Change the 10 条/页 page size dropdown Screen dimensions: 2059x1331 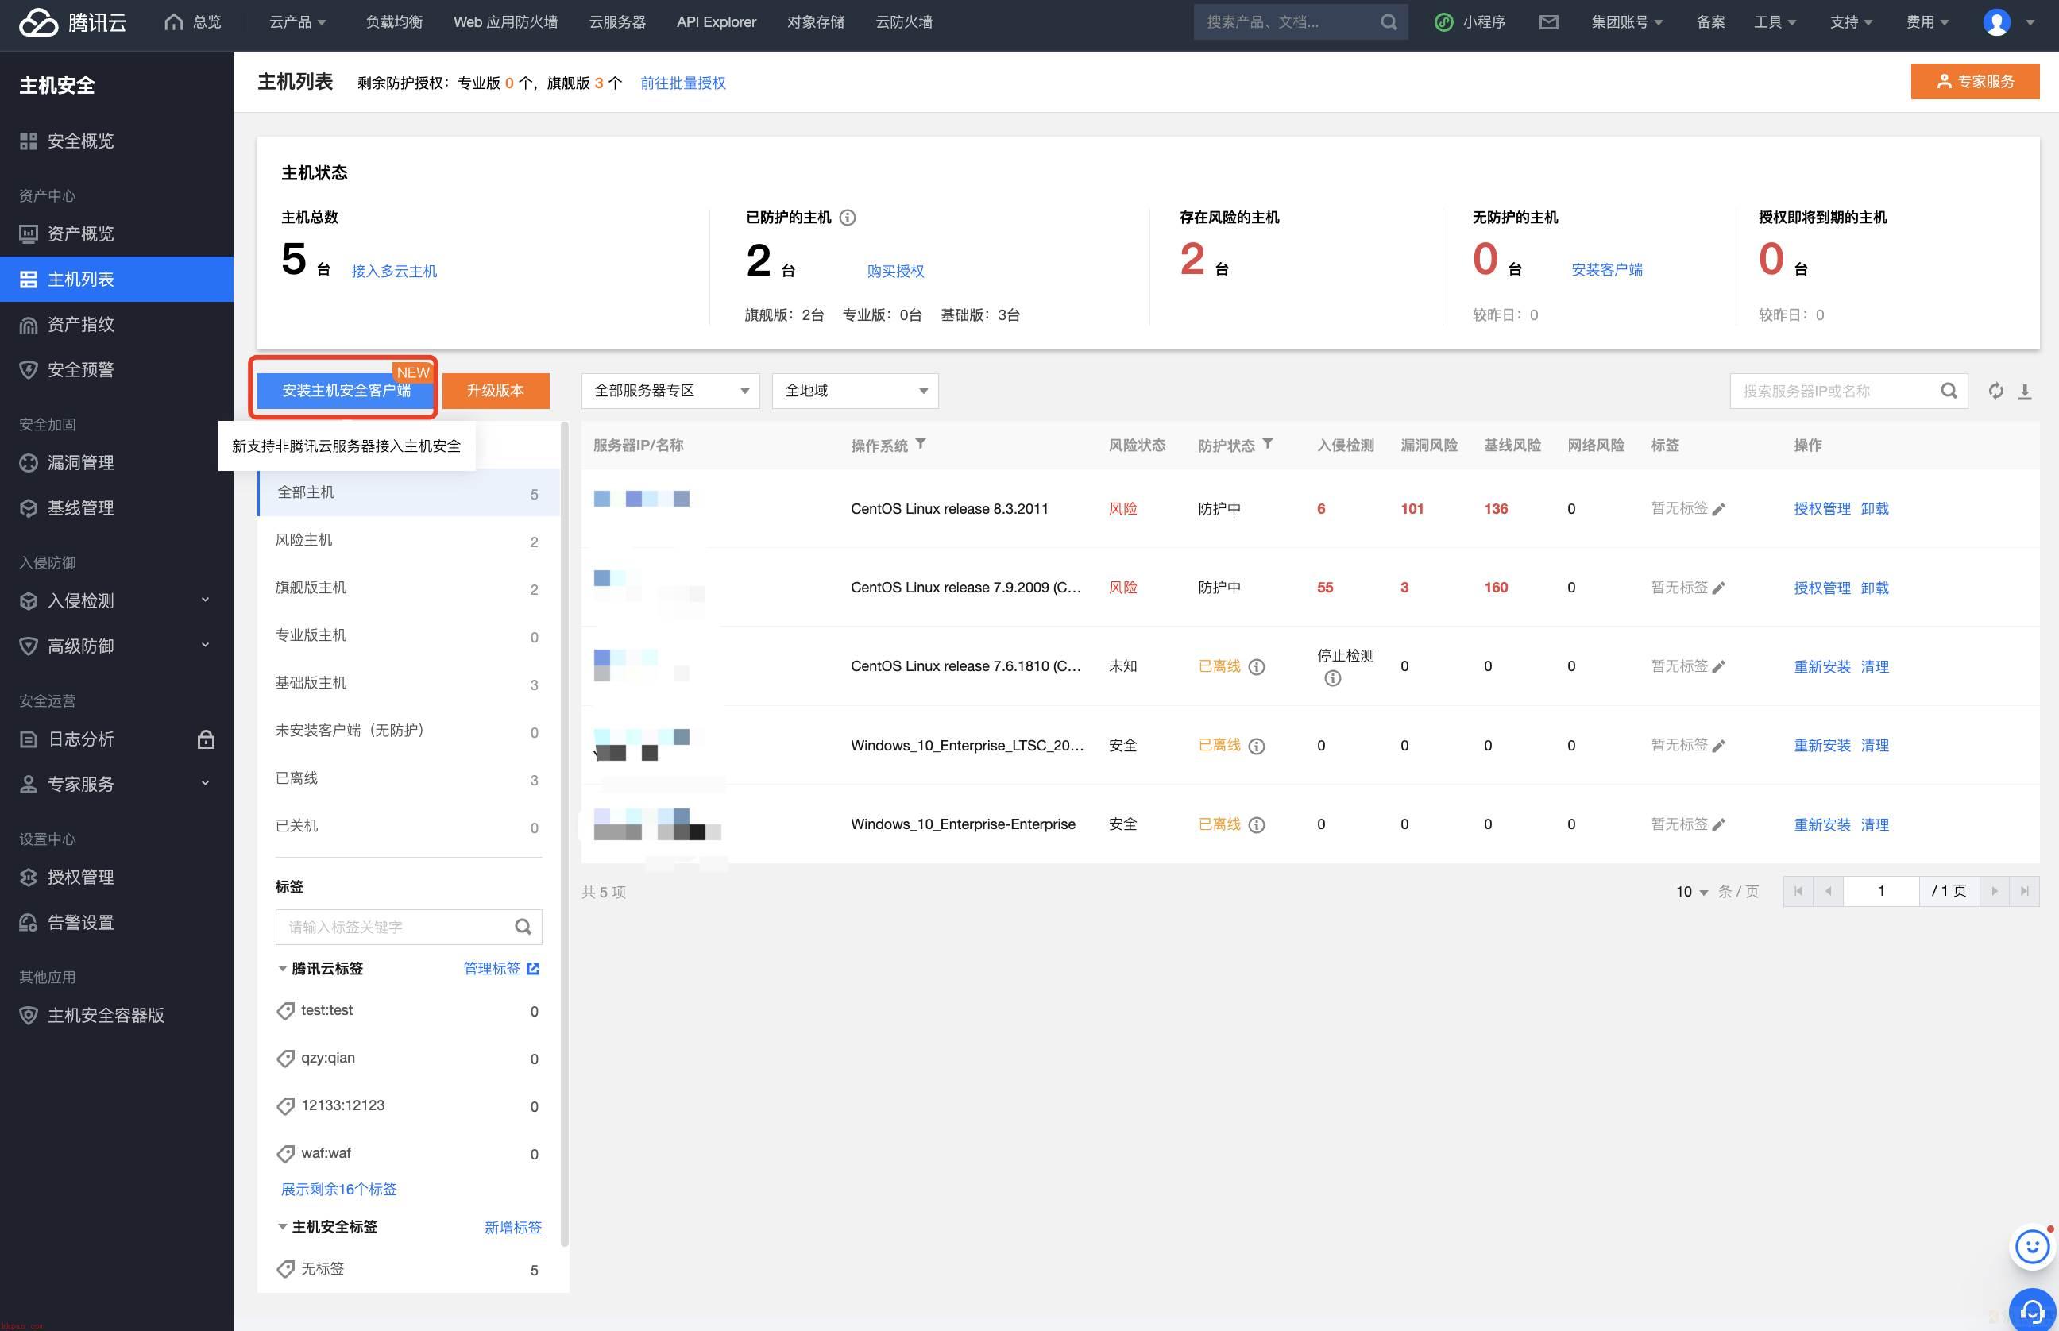(1692, 891)
